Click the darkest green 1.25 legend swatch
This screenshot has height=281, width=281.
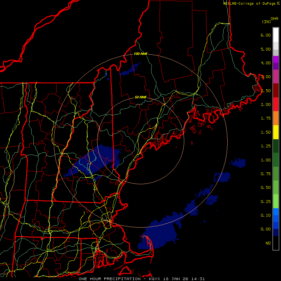(x=276, y=146)
